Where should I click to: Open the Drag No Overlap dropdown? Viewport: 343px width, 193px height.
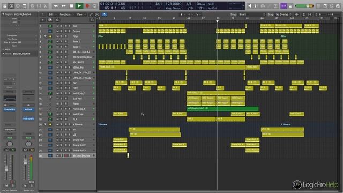284,14
